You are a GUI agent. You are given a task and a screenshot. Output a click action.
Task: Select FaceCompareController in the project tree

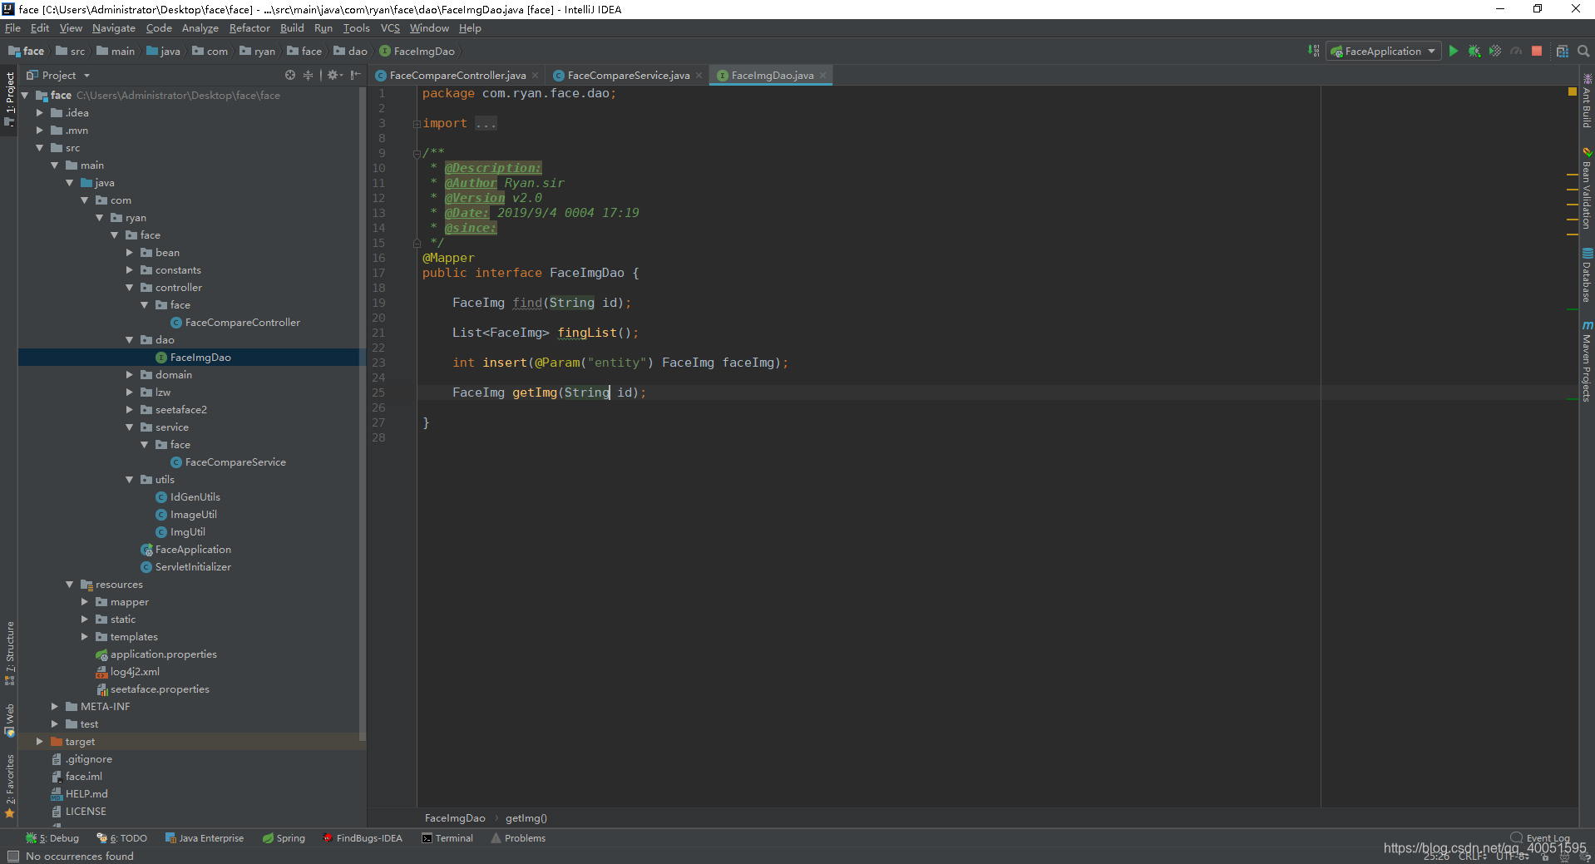click(235, 323)
